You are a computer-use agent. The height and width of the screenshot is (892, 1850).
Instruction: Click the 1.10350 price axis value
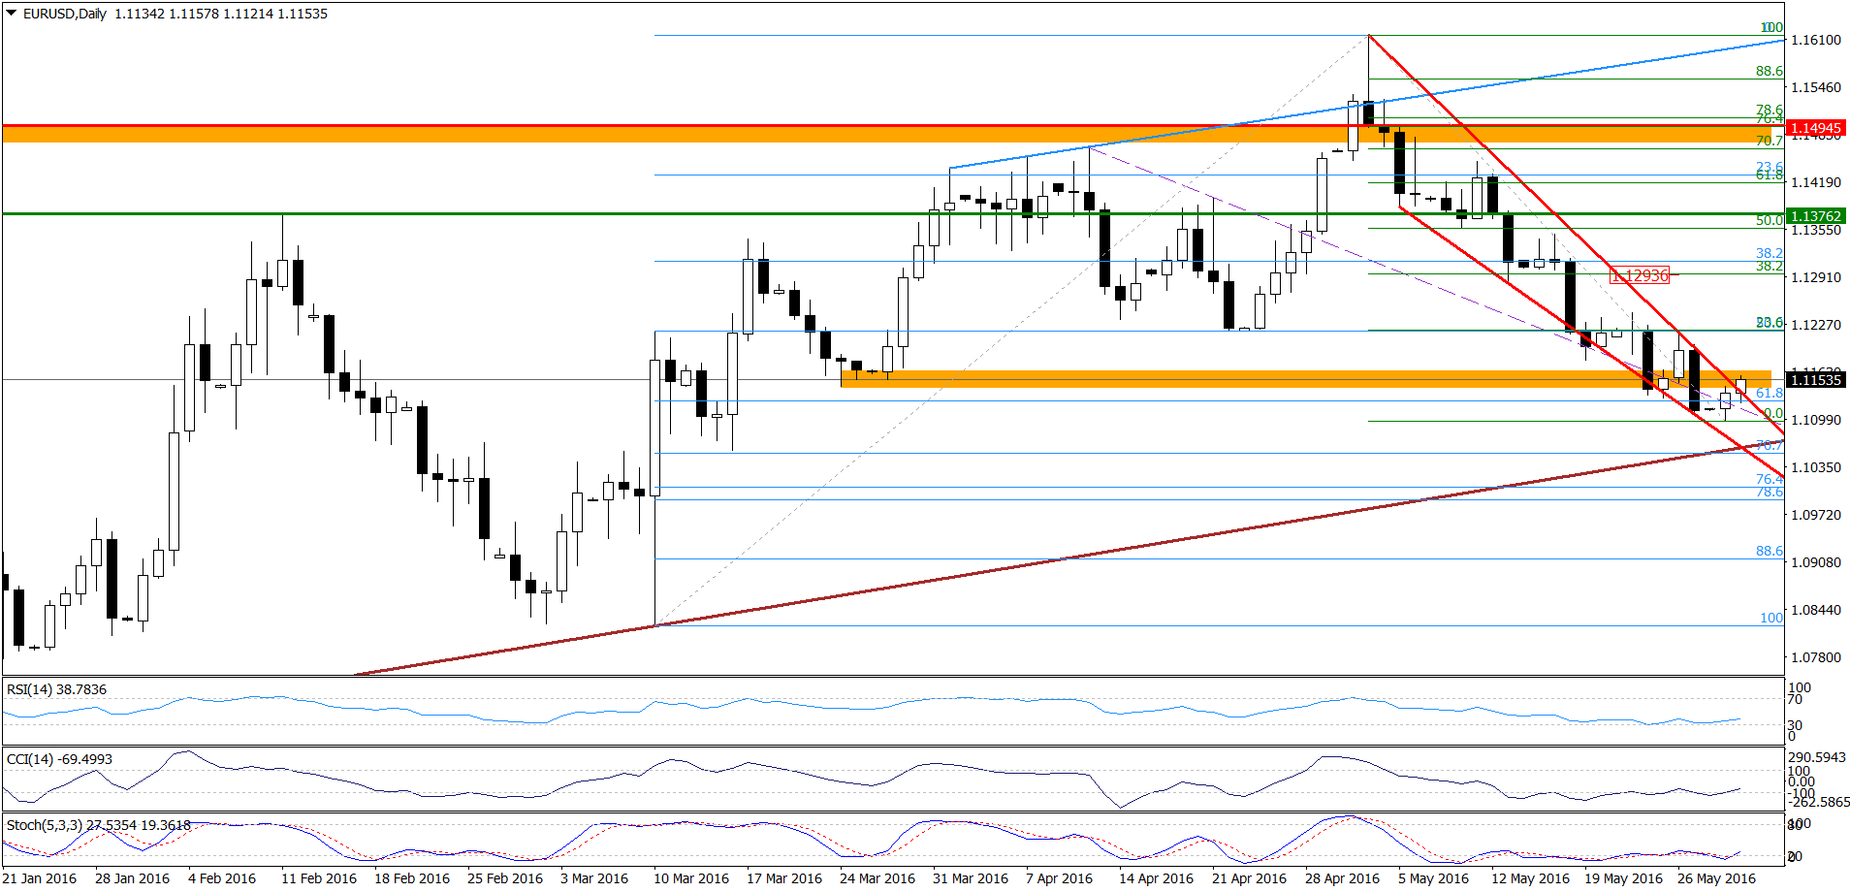(x=1816, y=467)
